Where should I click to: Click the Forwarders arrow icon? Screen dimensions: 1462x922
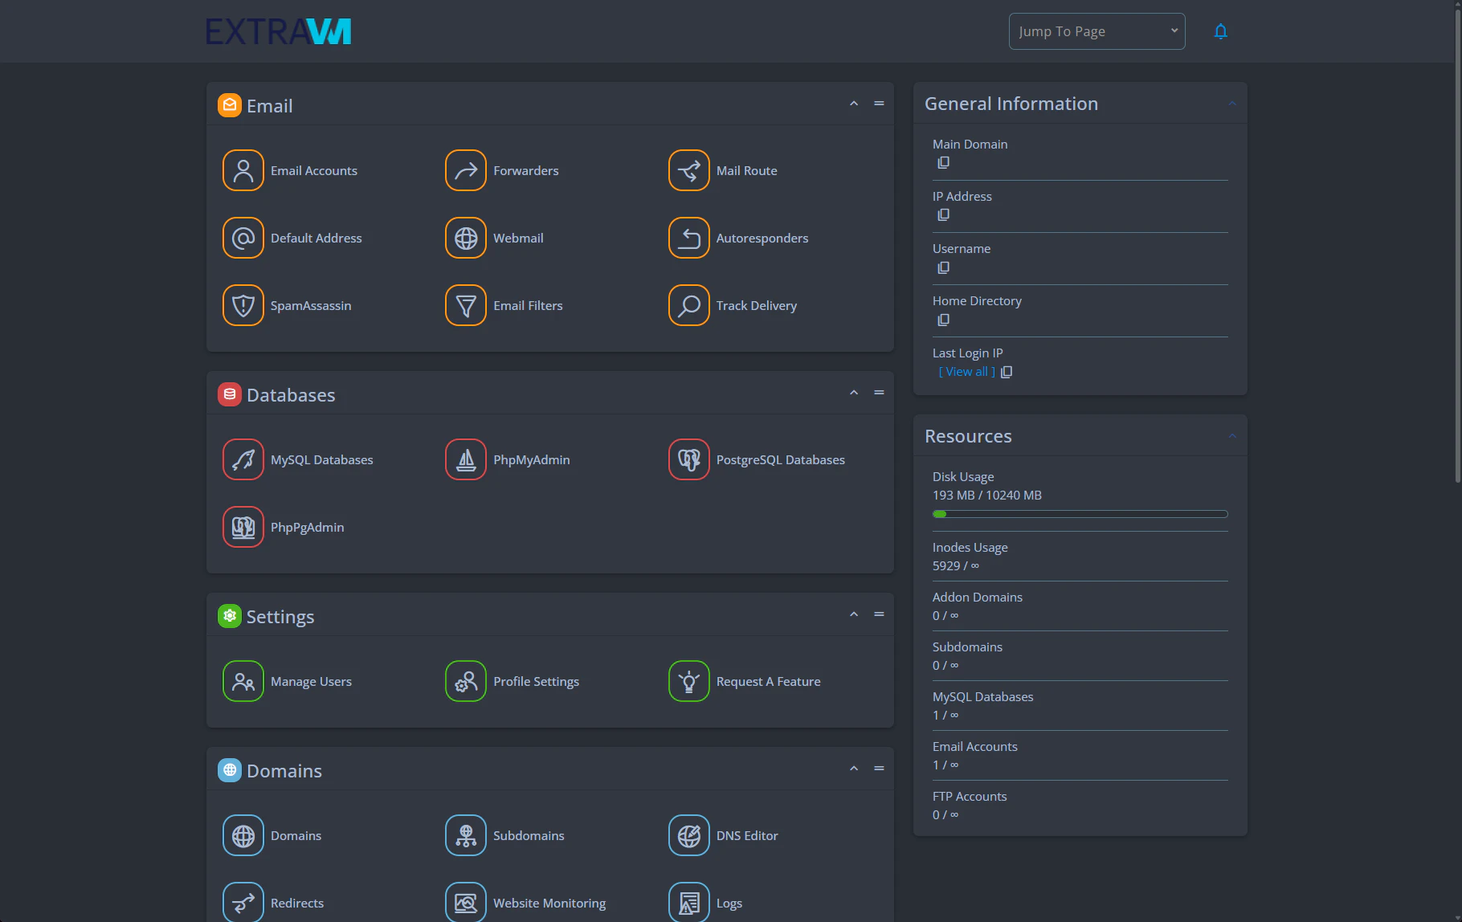(x=466, y=170)
